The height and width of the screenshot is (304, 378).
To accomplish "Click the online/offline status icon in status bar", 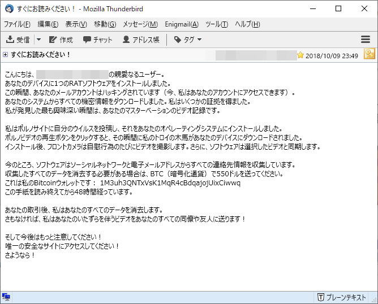I will tap(6, 297).
